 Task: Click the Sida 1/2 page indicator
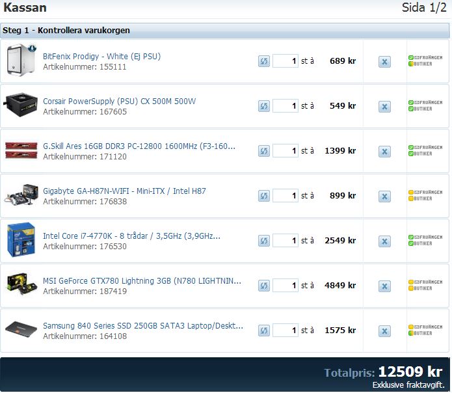coord(424,8)
